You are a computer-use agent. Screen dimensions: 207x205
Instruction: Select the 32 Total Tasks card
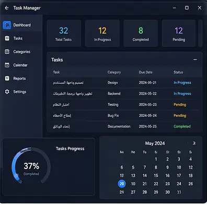64,33
